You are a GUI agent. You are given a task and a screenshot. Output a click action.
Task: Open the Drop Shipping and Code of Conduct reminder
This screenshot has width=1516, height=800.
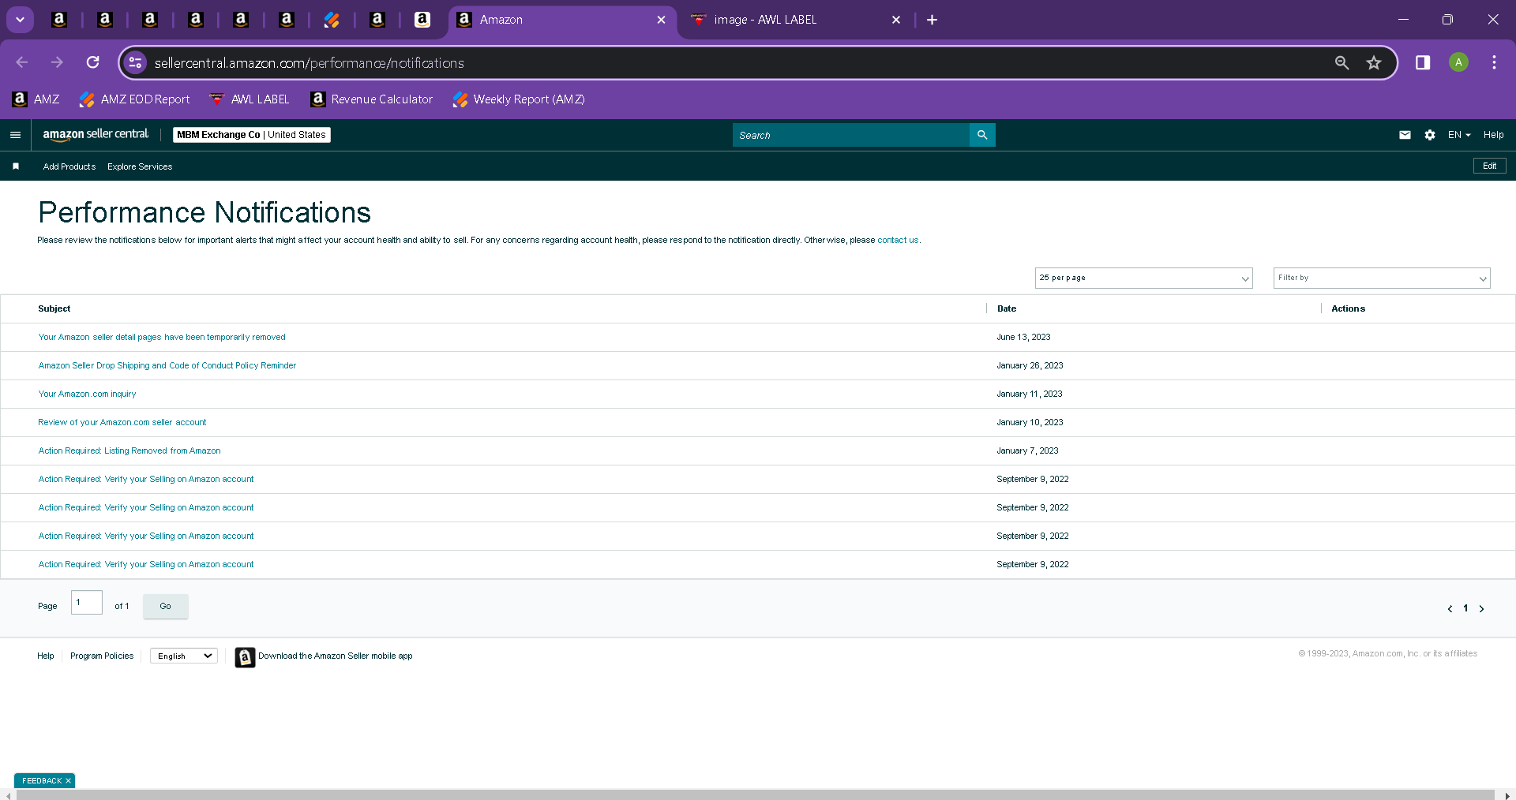click(x=167, y=365)
